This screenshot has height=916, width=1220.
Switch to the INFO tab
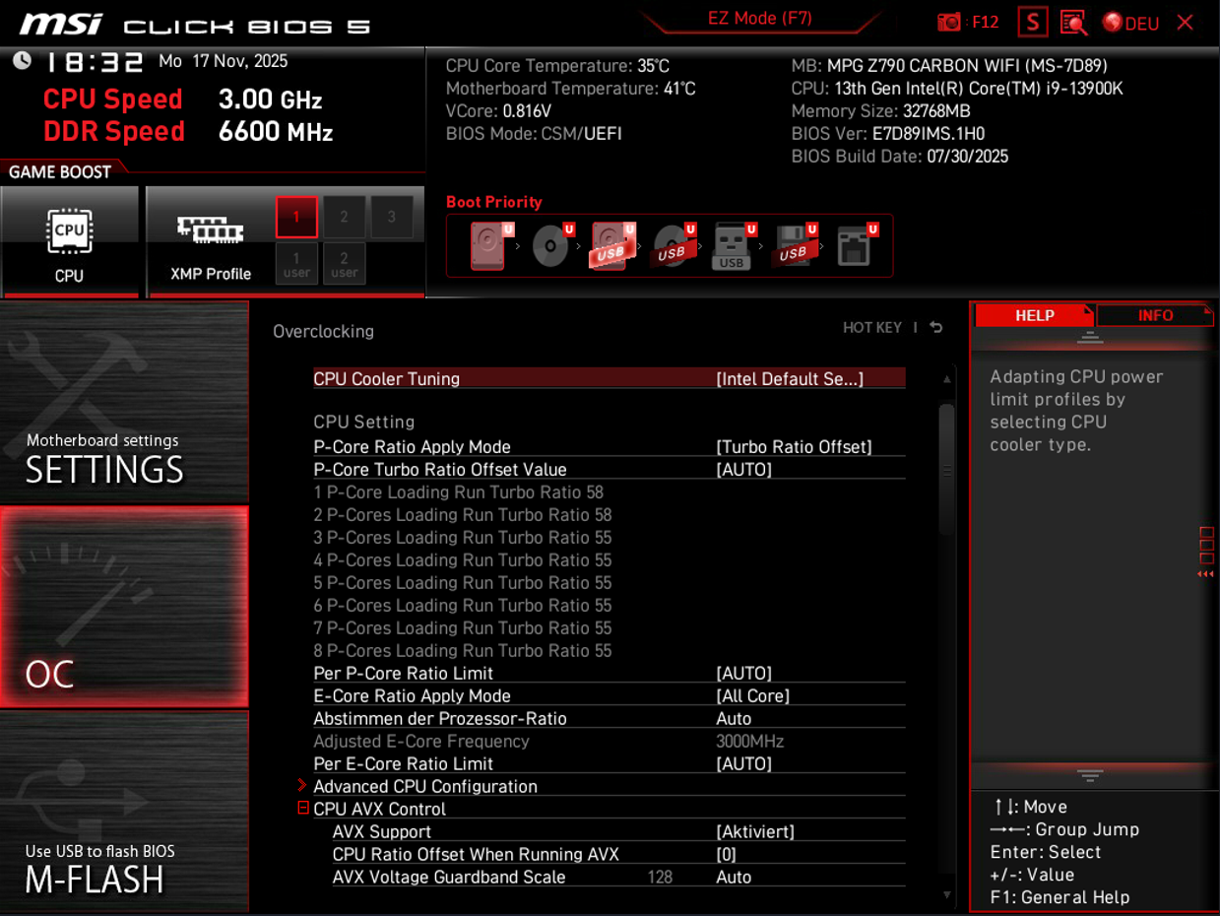pos(1155,315)
